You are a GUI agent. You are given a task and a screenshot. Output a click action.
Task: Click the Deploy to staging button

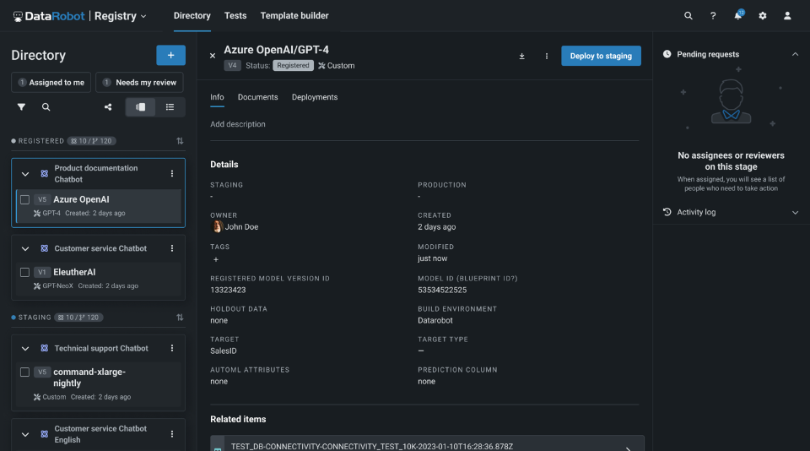click(x=601, y=56)
